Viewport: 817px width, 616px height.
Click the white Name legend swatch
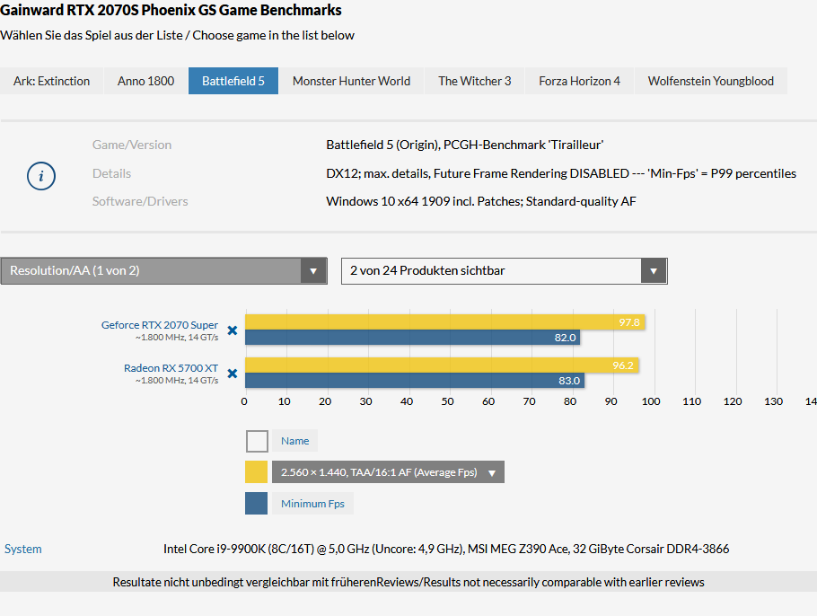(x=257, y=441)
